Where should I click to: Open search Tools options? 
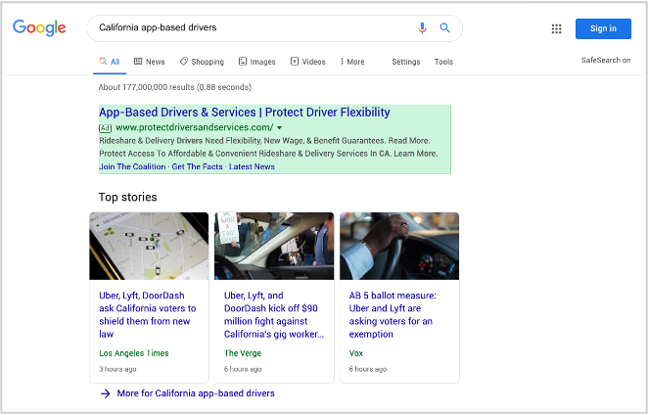click(x=443, y=62)
